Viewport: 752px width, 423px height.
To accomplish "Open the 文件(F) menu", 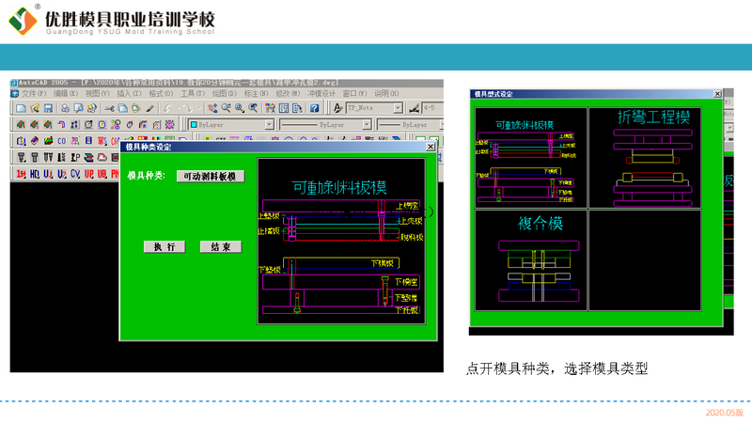I will pyautogui.click(x=34, y=94).
